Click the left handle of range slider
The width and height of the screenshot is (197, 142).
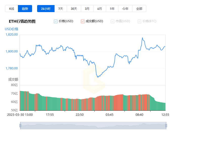(20, 126)
